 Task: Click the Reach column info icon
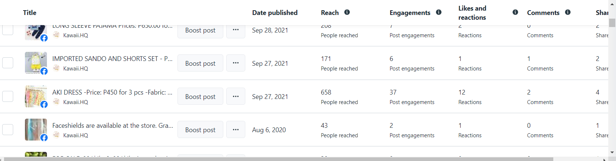(347, 12)
